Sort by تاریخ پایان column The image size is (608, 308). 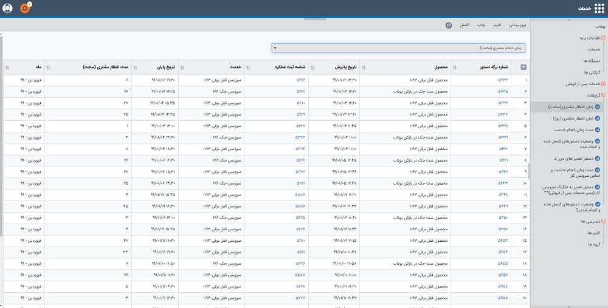[x=136, y=67]
